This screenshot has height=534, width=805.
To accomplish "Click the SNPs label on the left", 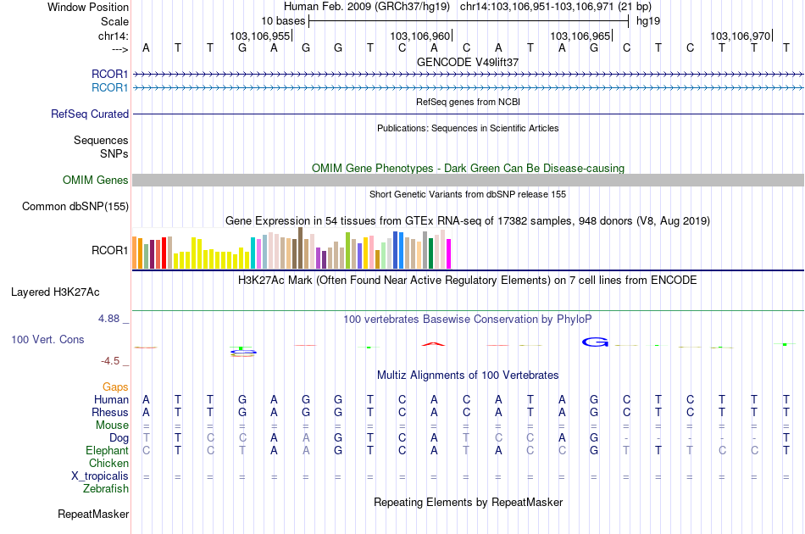I will click(114, 153).
